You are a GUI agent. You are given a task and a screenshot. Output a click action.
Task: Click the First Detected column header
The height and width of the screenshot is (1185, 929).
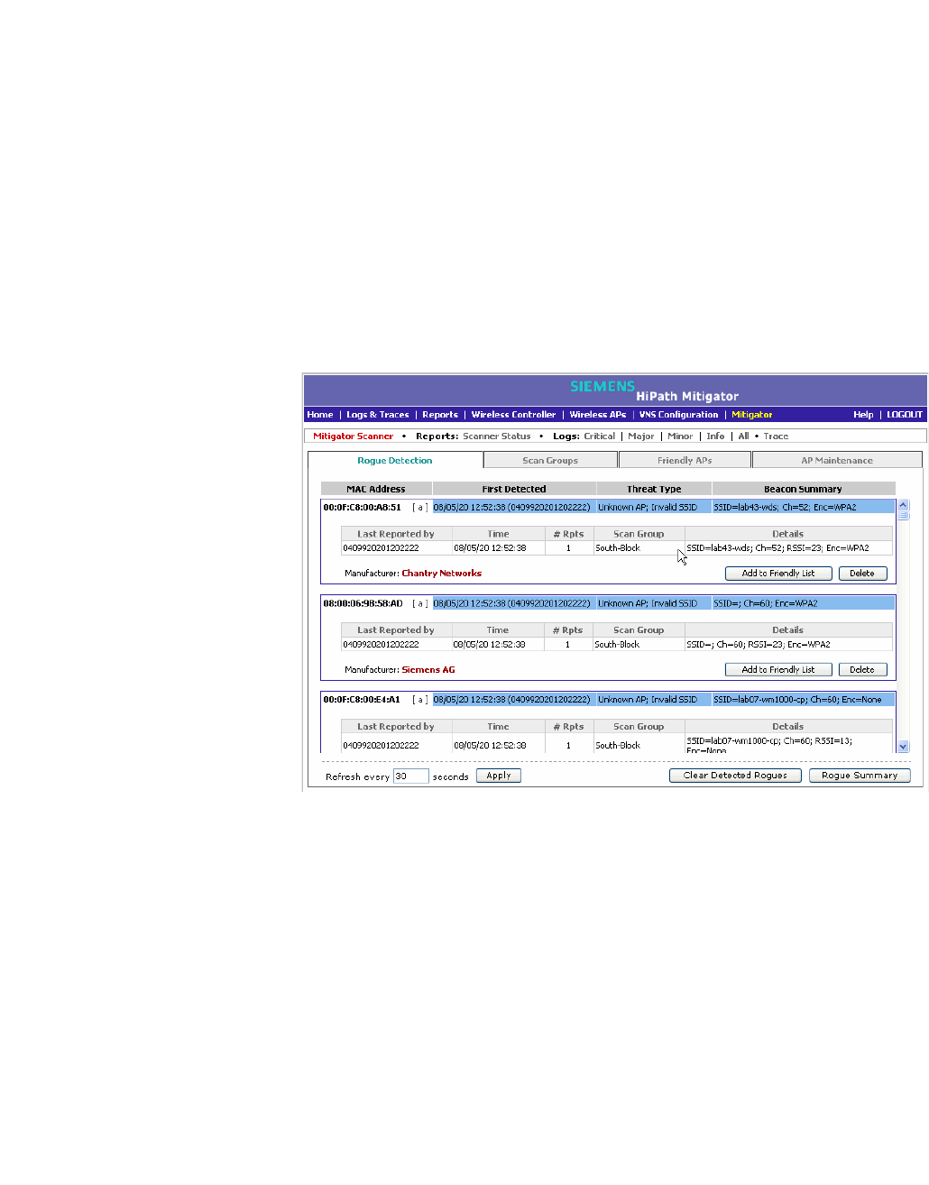[514, 489]
